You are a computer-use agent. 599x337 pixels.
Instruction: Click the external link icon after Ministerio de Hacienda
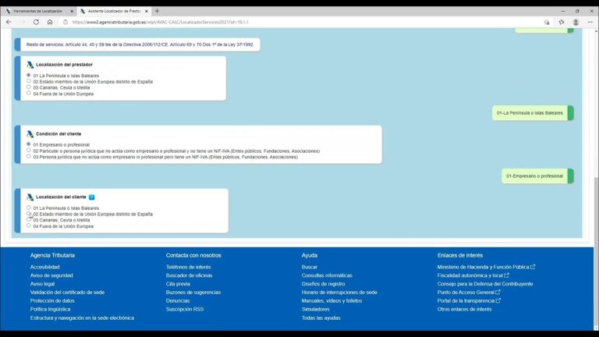click(533, 267)
